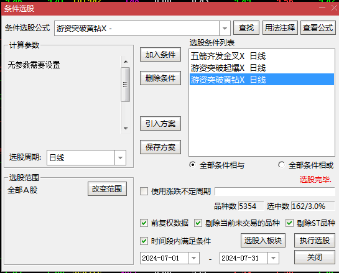Click the 加入条件 button
This screenshot has height=273, width=339.
click(160, 55)
